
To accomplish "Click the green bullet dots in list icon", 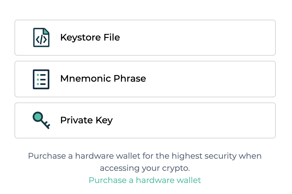I will 38,80.
